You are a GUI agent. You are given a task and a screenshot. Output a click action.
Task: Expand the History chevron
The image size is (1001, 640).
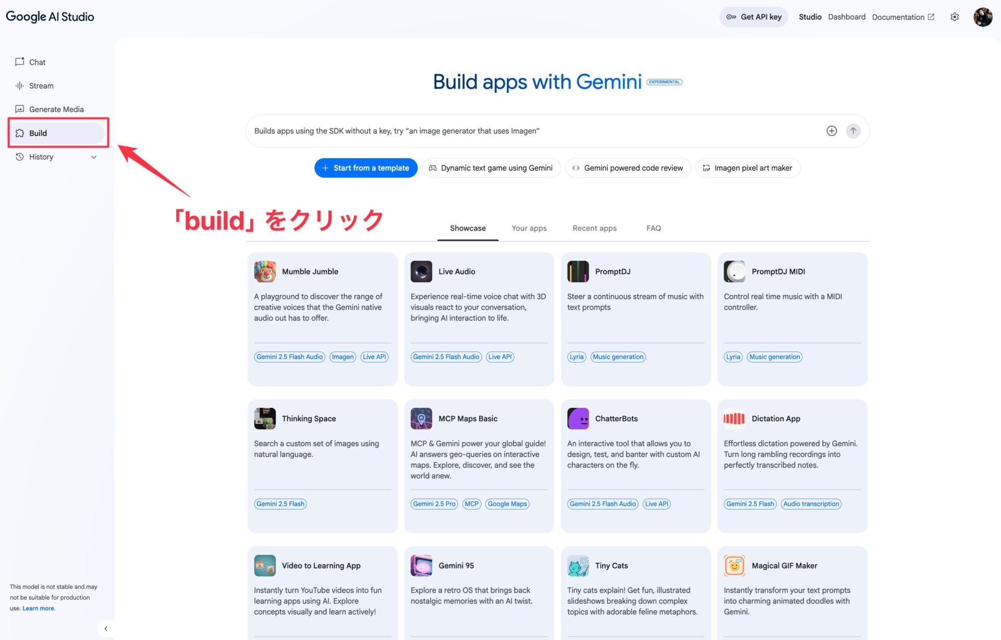coord(94,157)
